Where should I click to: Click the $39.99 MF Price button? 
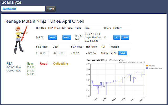coord(66,38)
